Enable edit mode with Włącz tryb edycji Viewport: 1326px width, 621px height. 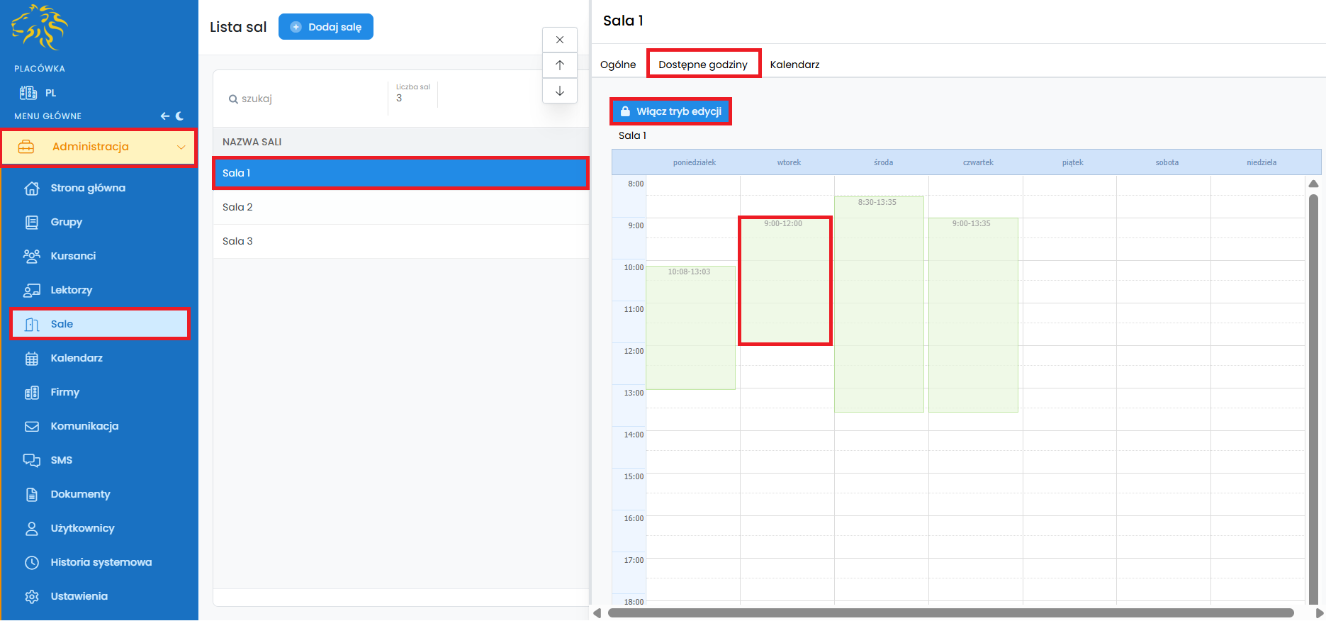point(670,111)
